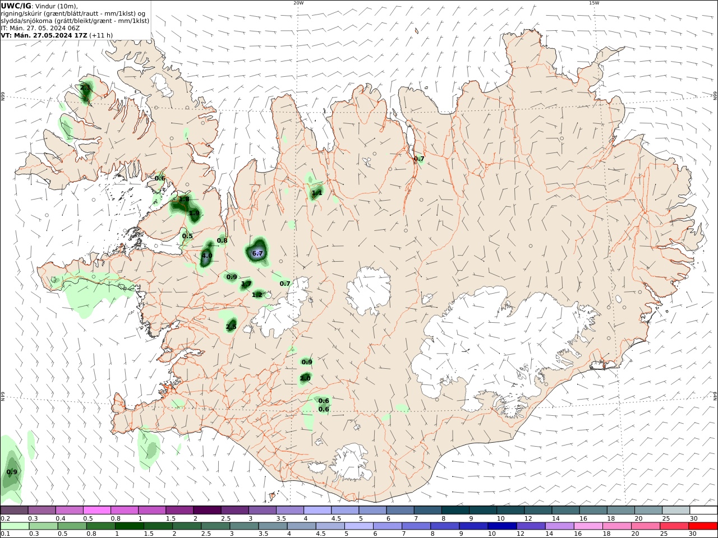Pick the pale gray 25 swatch, upper legend
Viewport: 718px width, 538px height.
tap(676, 510)
